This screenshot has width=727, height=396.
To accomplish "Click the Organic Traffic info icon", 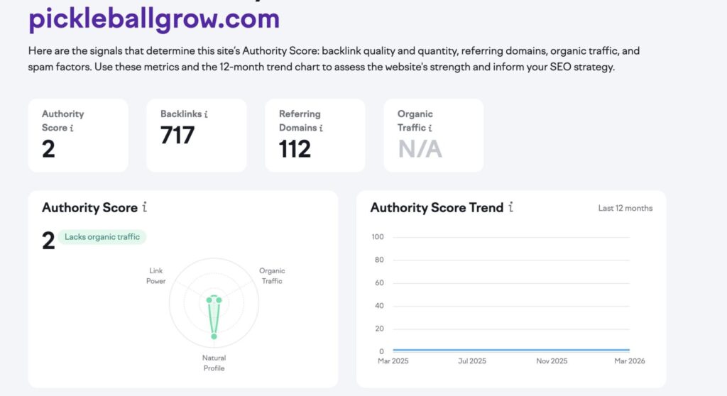I will [430, 128].
